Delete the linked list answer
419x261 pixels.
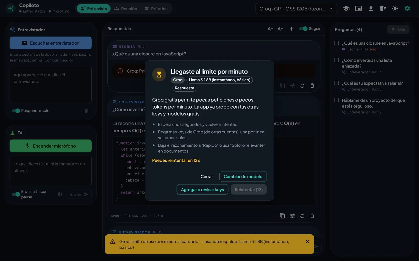[312, 216]
